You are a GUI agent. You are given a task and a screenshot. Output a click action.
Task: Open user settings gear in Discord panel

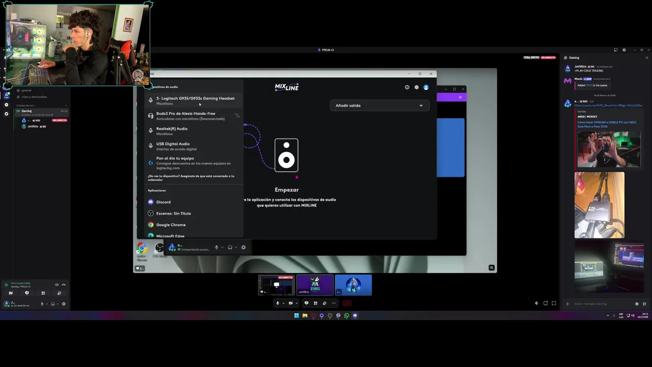click(x=63, y=304)
